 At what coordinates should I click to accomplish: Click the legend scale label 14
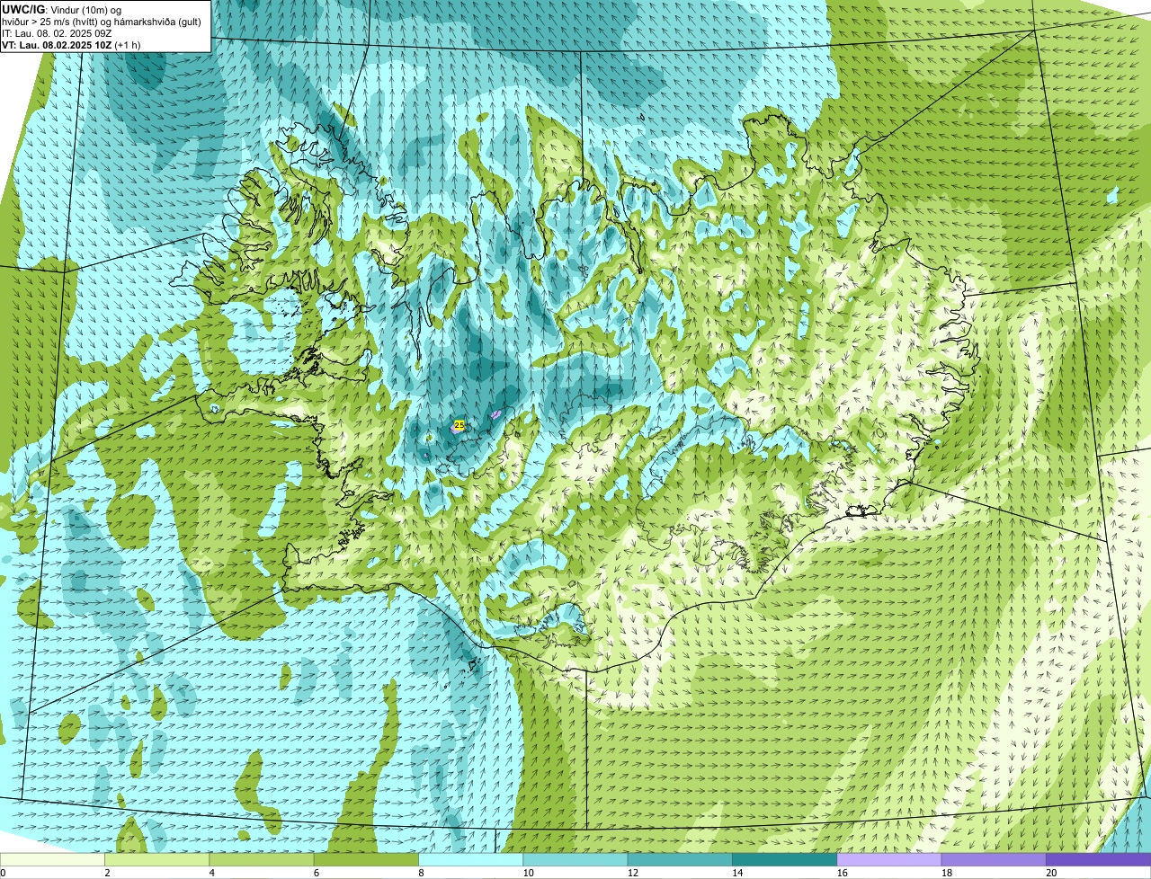[736, 873]
